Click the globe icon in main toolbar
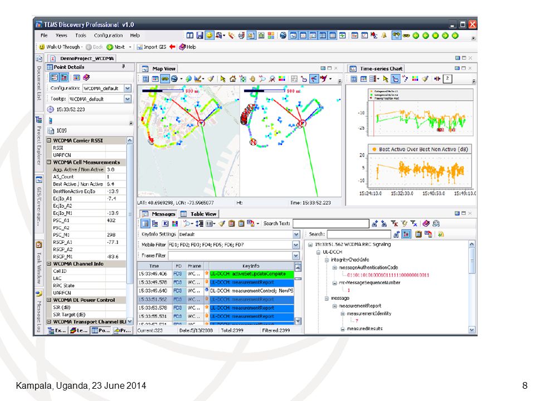 tap(283, 36)
